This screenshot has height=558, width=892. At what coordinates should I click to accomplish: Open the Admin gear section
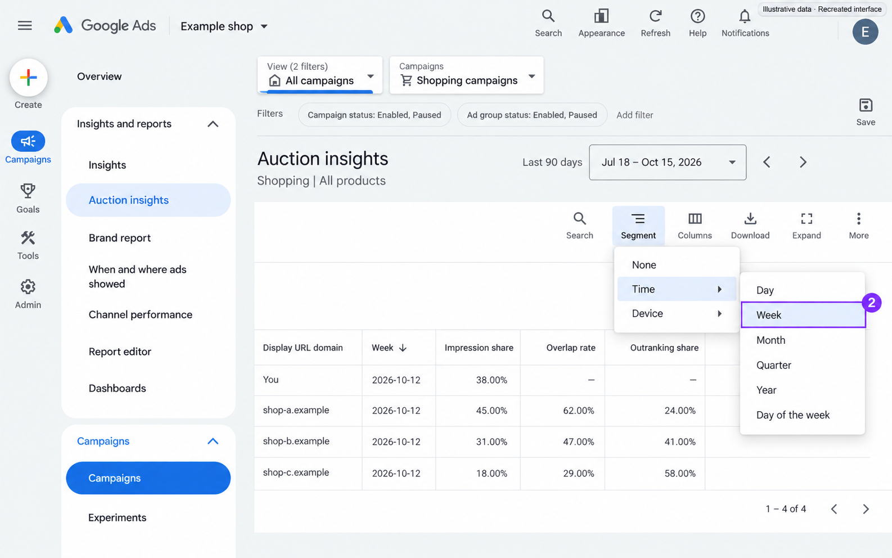[28, 294]
